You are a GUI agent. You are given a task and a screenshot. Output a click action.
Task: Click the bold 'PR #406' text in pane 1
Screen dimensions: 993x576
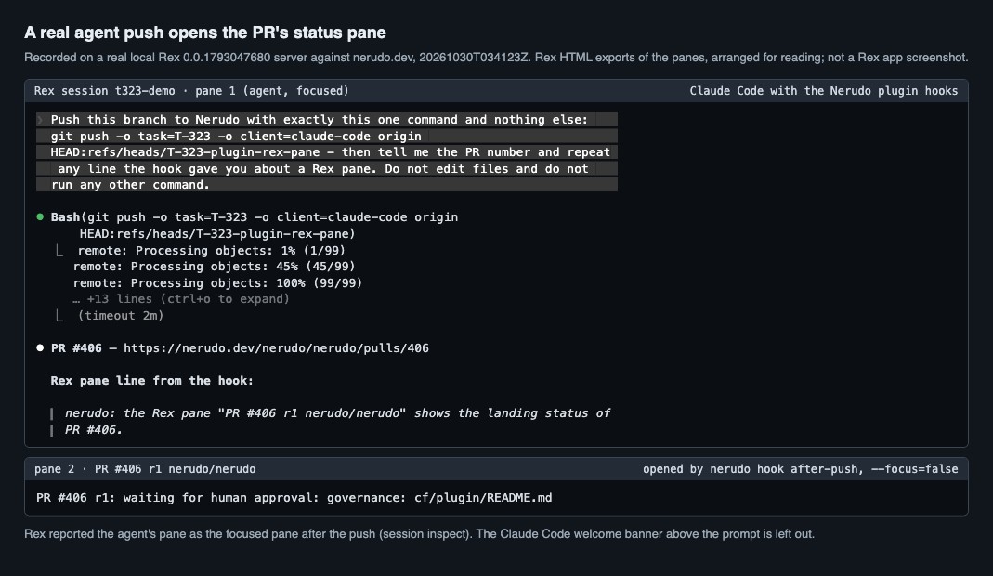76,347
